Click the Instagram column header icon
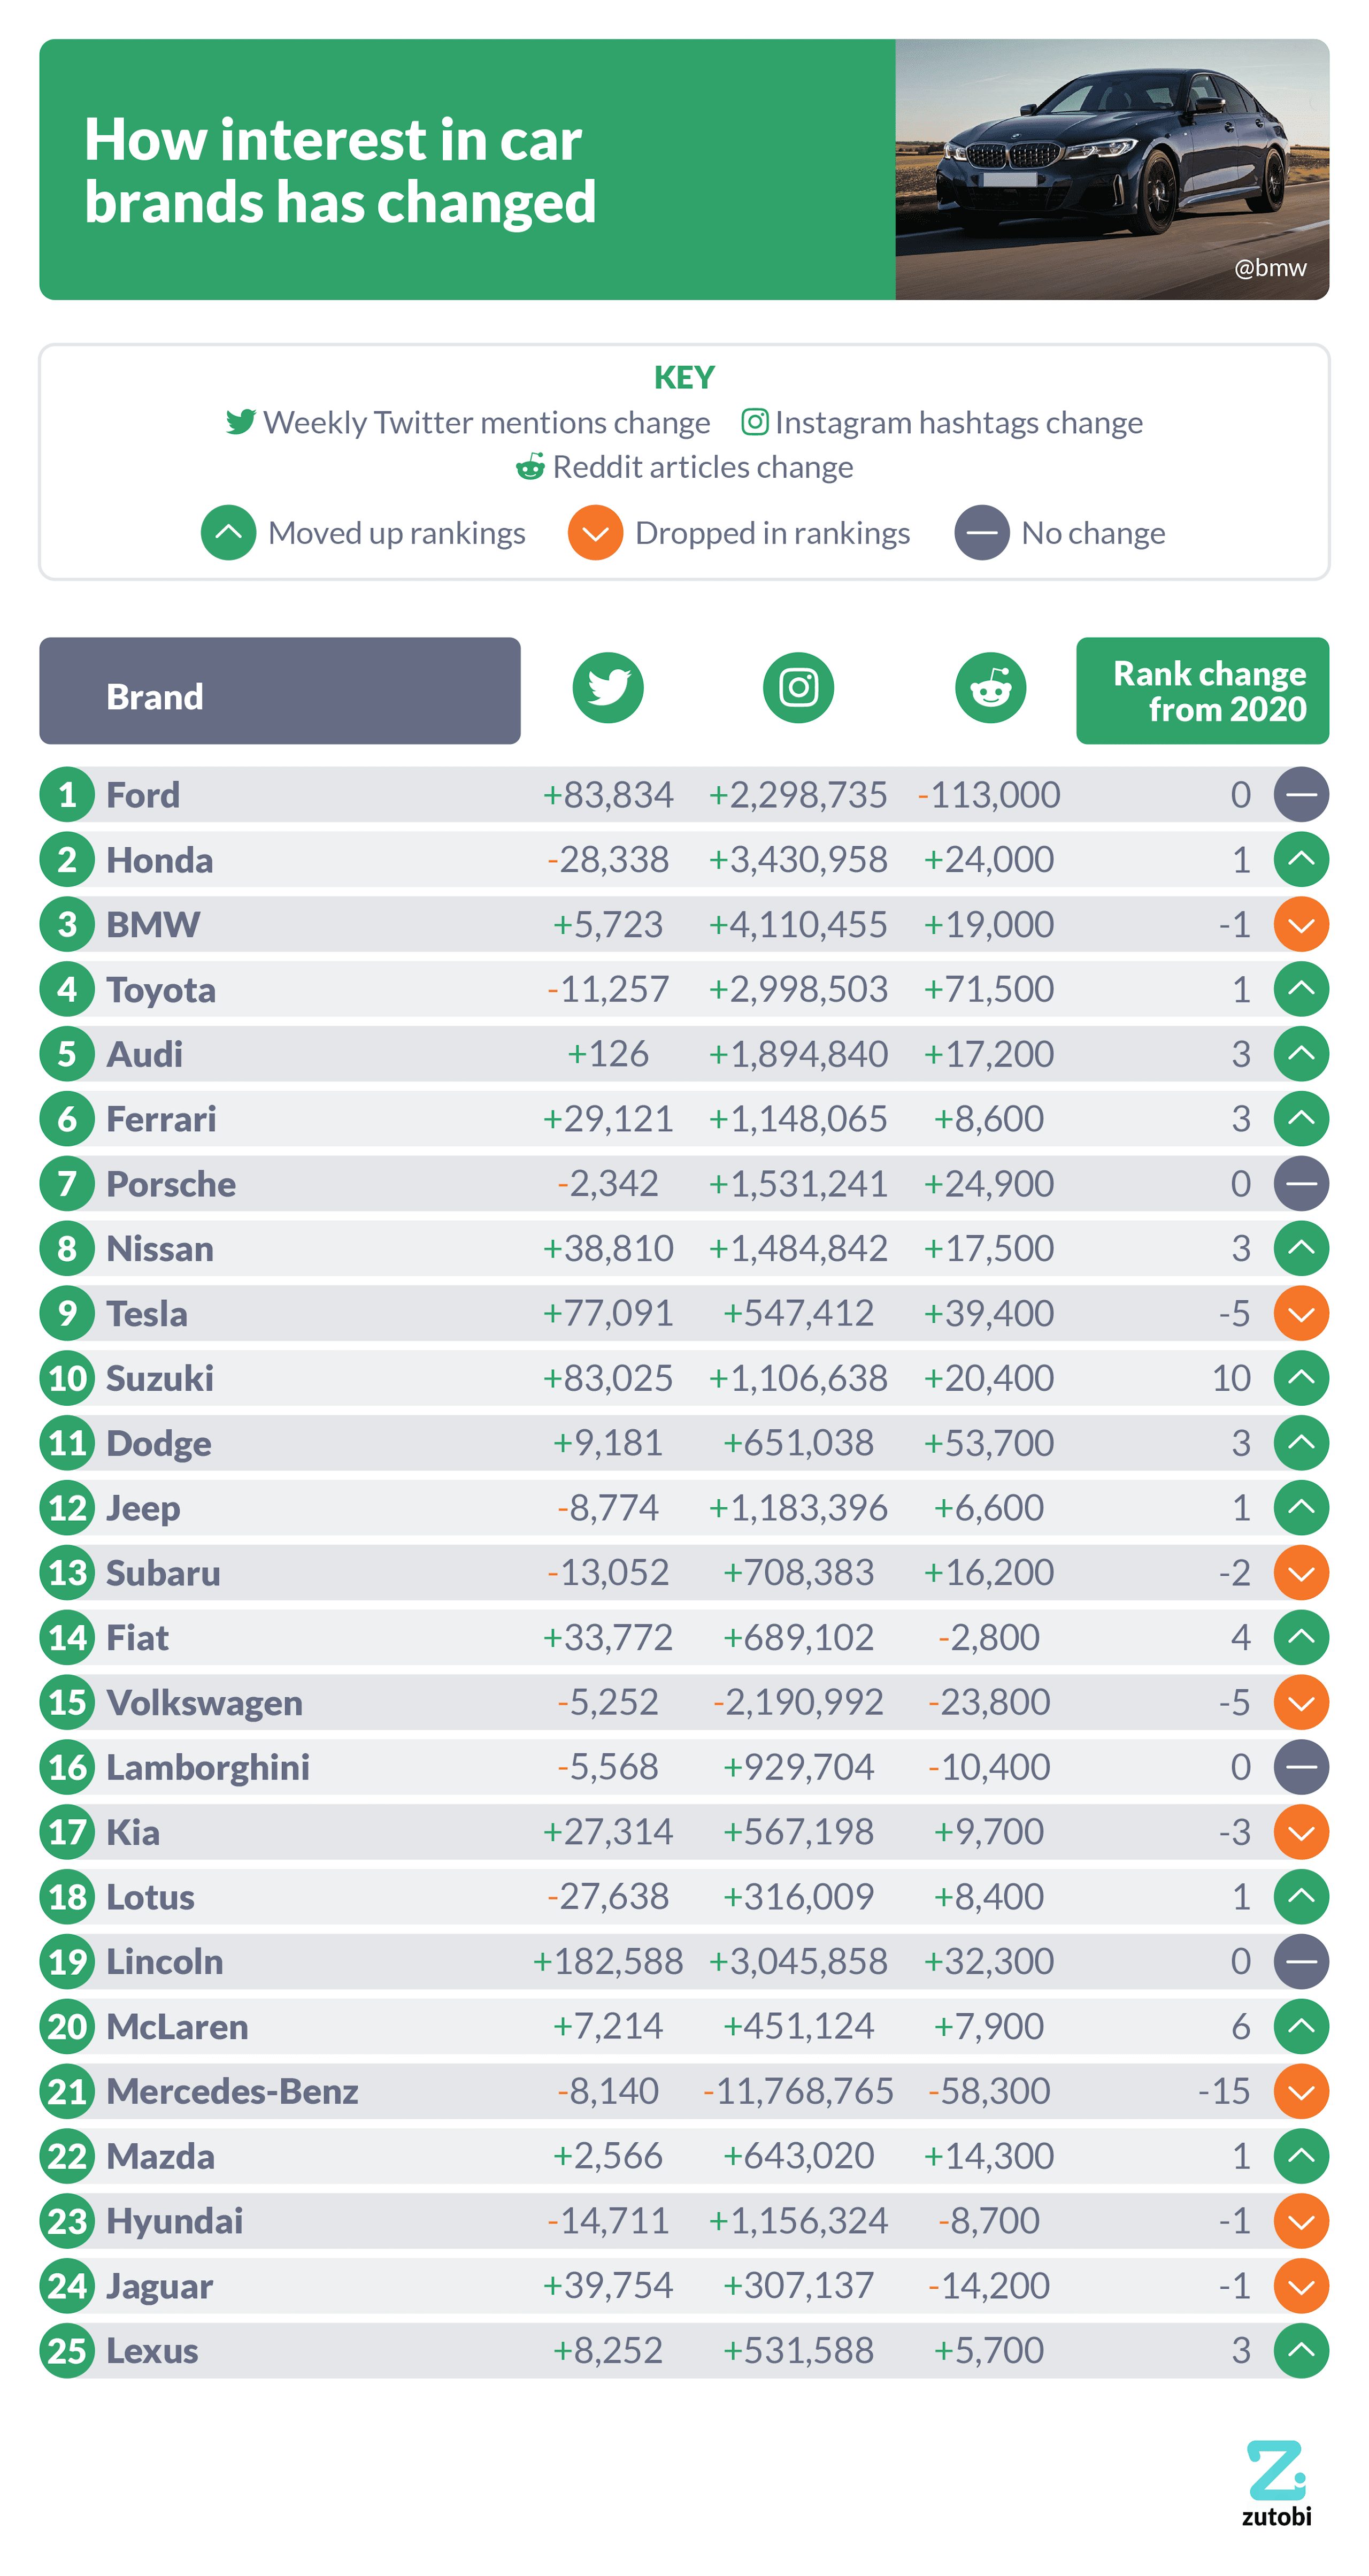1369x2576 pixels. (798, 688)
